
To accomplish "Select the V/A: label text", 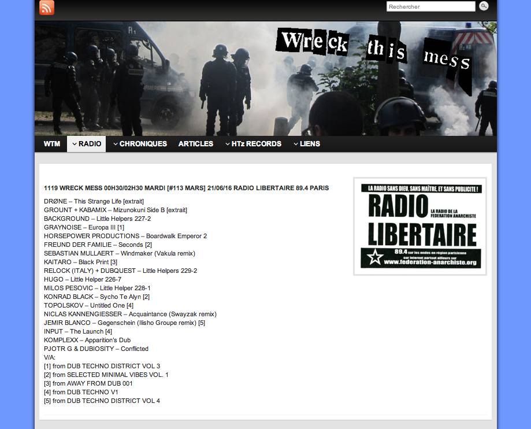I will click(50, 357).
